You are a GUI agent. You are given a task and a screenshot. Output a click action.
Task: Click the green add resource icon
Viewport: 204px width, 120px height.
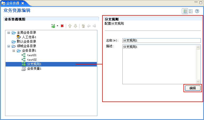tap(53, 26)
